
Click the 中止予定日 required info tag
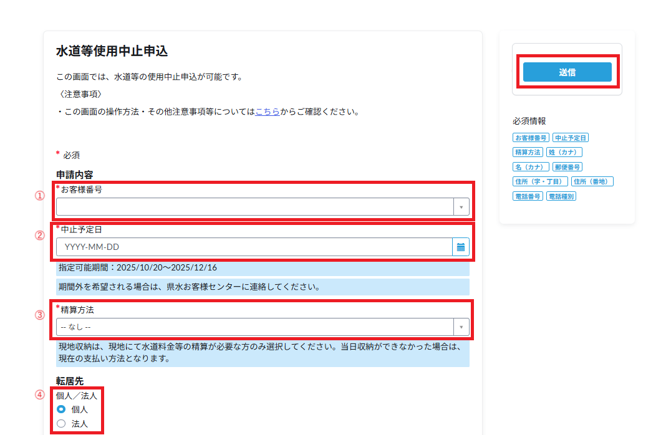tap(571, 138)
